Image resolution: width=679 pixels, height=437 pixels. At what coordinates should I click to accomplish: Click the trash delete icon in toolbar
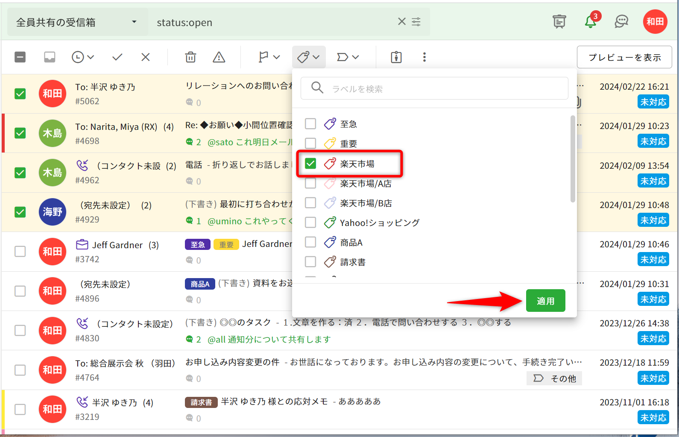[190, 57]
